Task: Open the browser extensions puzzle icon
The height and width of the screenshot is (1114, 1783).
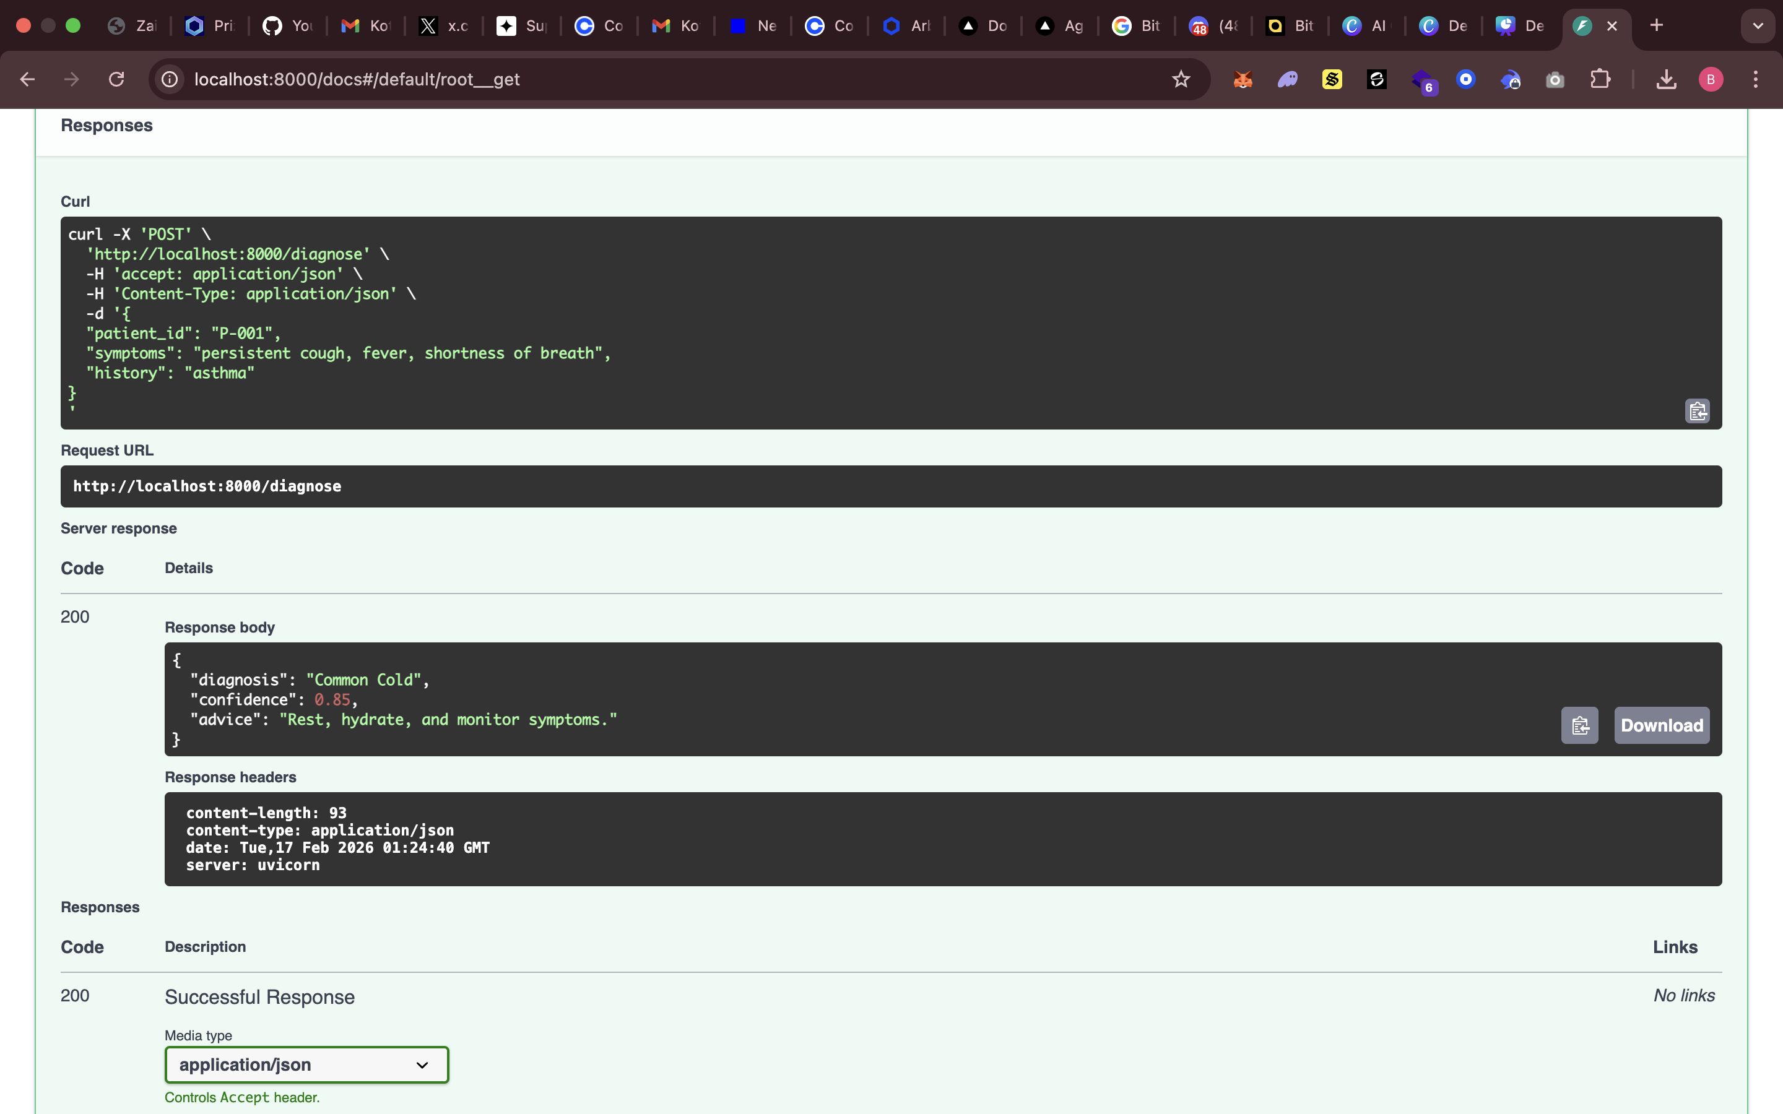Action: 1600,80
